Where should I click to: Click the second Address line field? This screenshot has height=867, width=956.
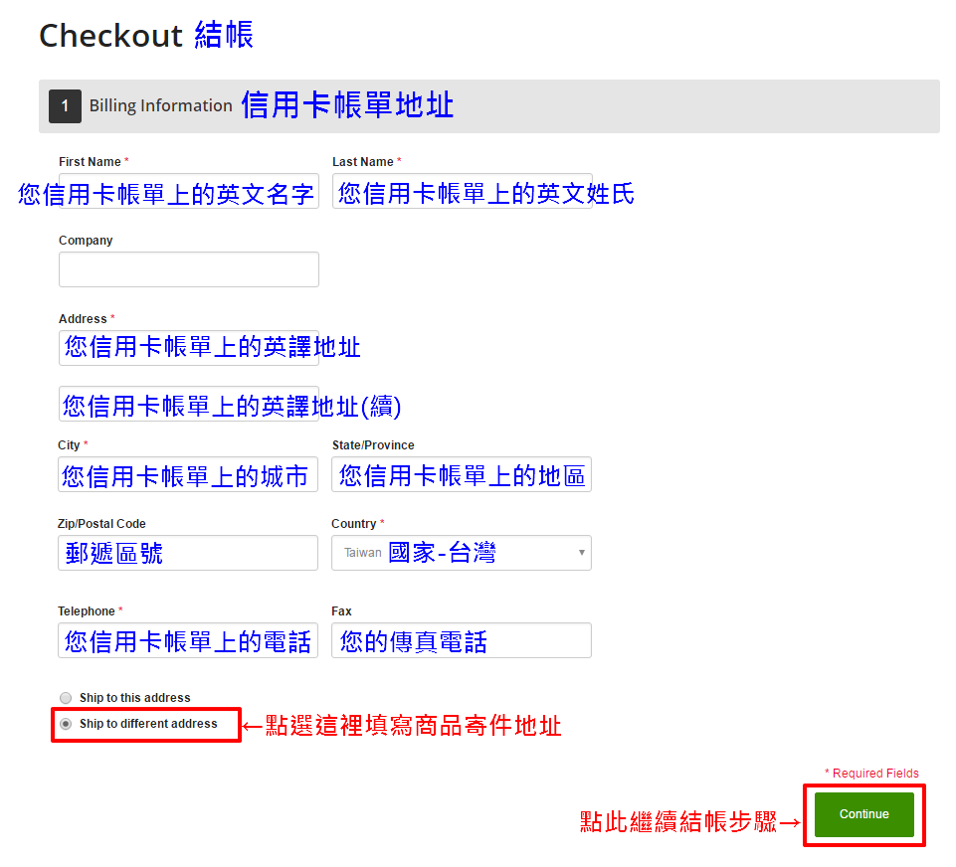189,404
